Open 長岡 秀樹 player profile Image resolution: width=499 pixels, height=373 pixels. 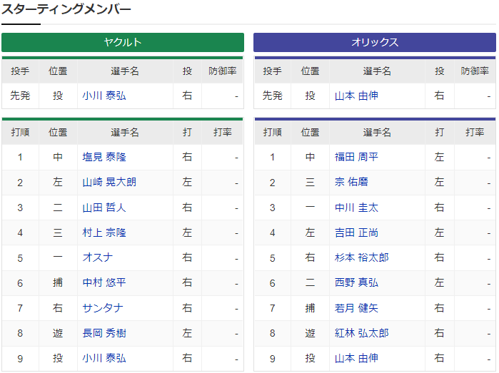tap(104, 333)
